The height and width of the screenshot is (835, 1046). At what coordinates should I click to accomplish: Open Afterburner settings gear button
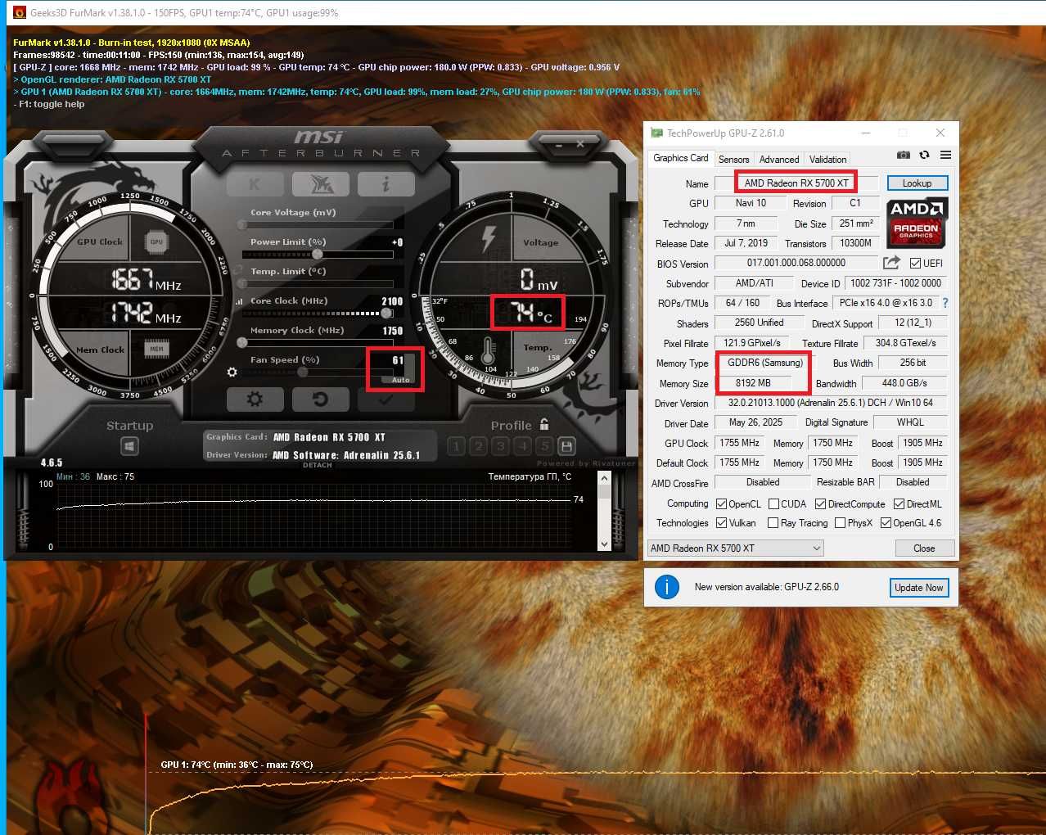pos(255,399)
